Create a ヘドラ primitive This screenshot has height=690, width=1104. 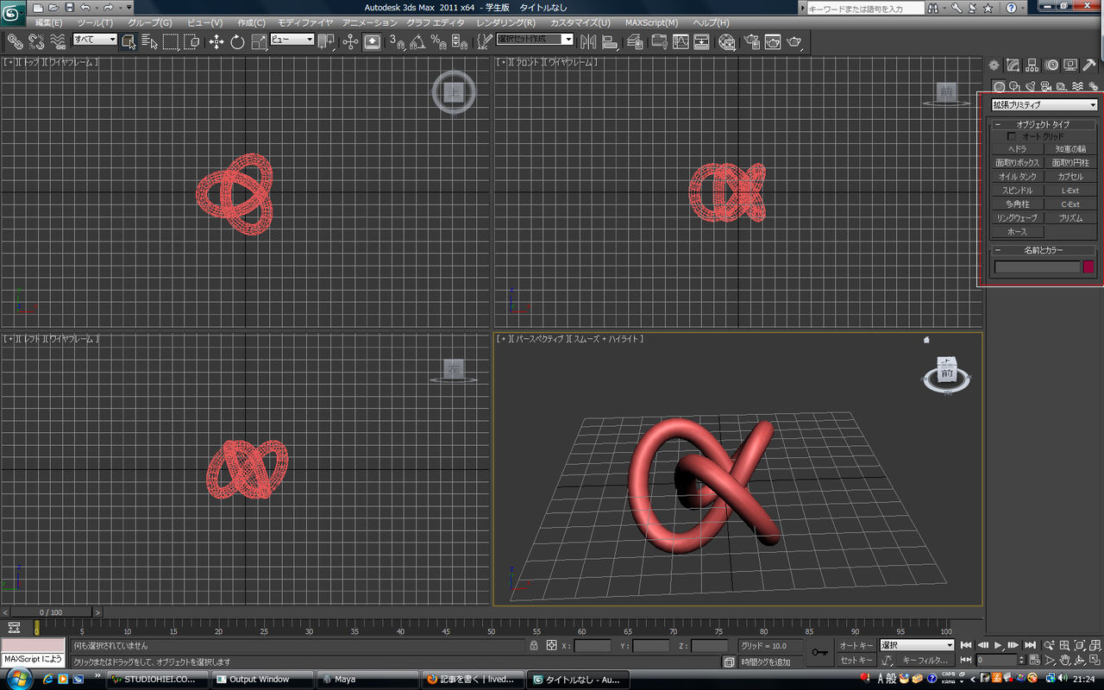click(1018, 149)
